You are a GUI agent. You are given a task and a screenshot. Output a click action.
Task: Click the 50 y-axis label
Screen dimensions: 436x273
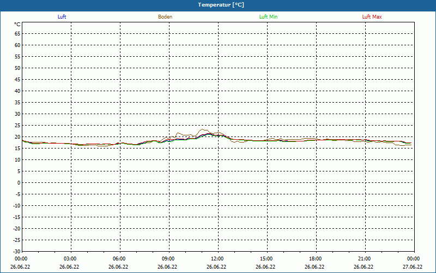click(x=17, y=68)
